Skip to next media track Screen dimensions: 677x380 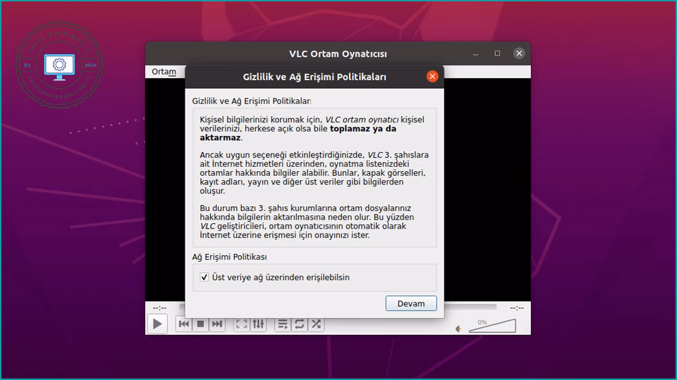(x=216, y=324)
